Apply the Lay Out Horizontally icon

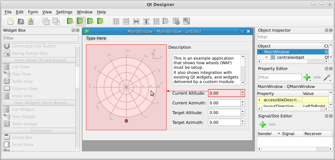(116, 21)
